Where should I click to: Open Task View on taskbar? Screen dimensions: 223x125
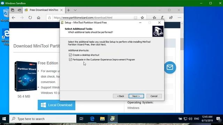(81, 119)
